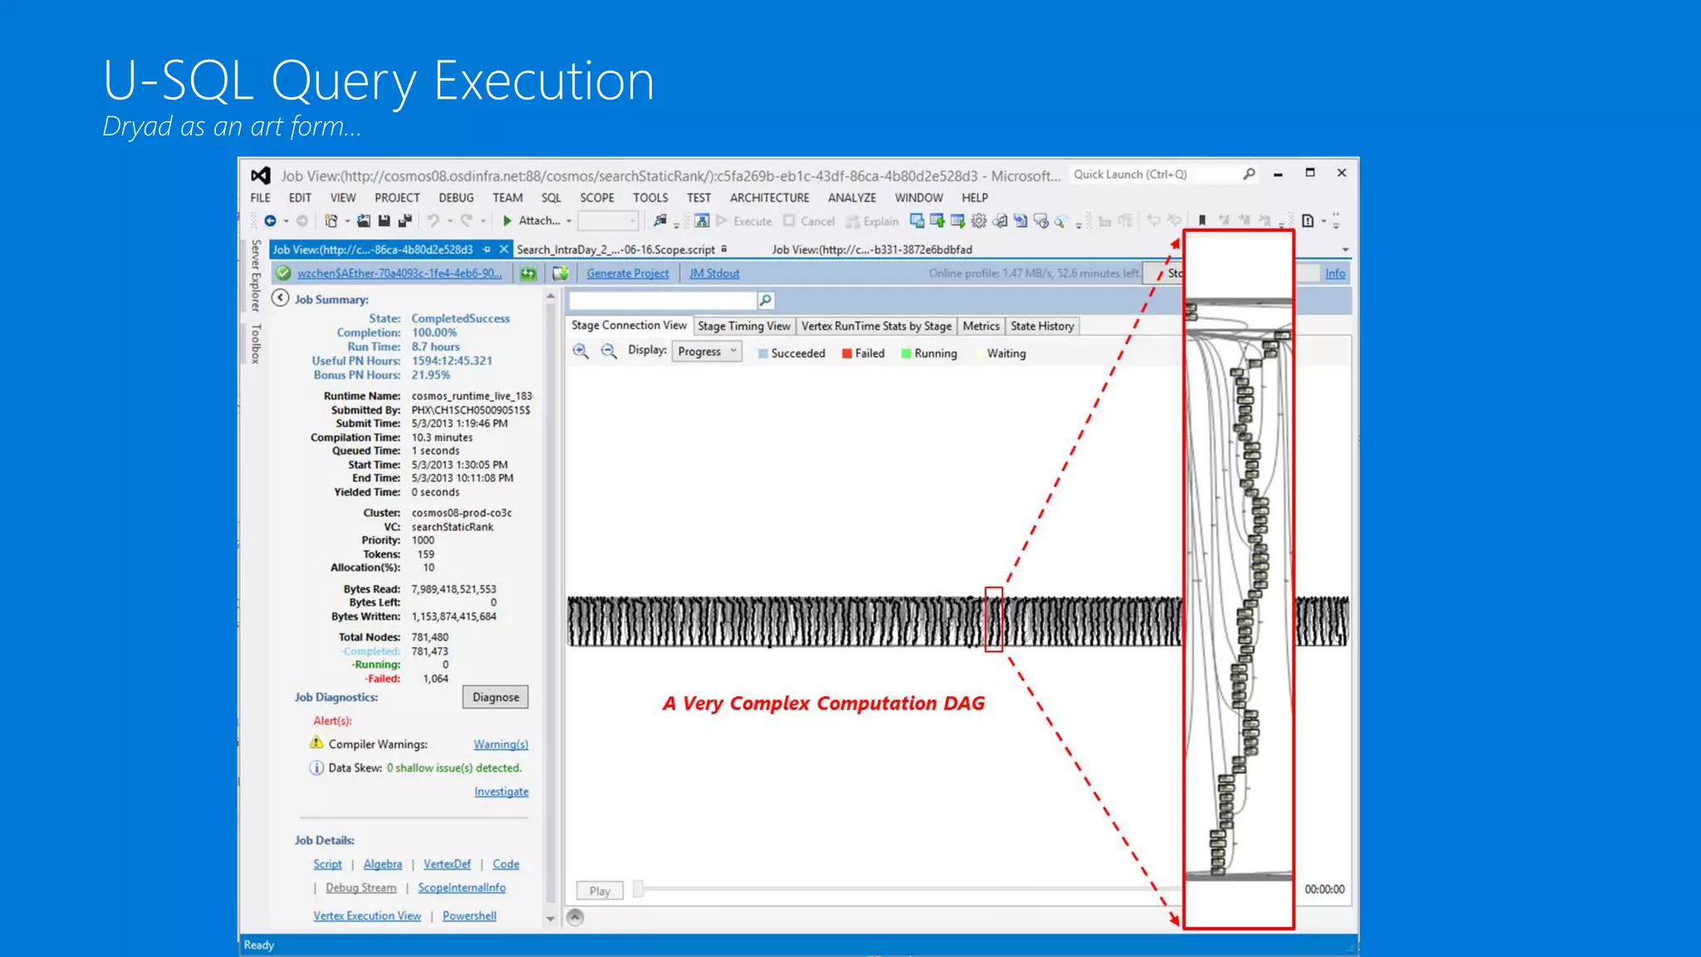The width and height of the screenshot is (1701, 957).
Task: Open the Display Progress dropdown
Action: click(x=707, y=351)
